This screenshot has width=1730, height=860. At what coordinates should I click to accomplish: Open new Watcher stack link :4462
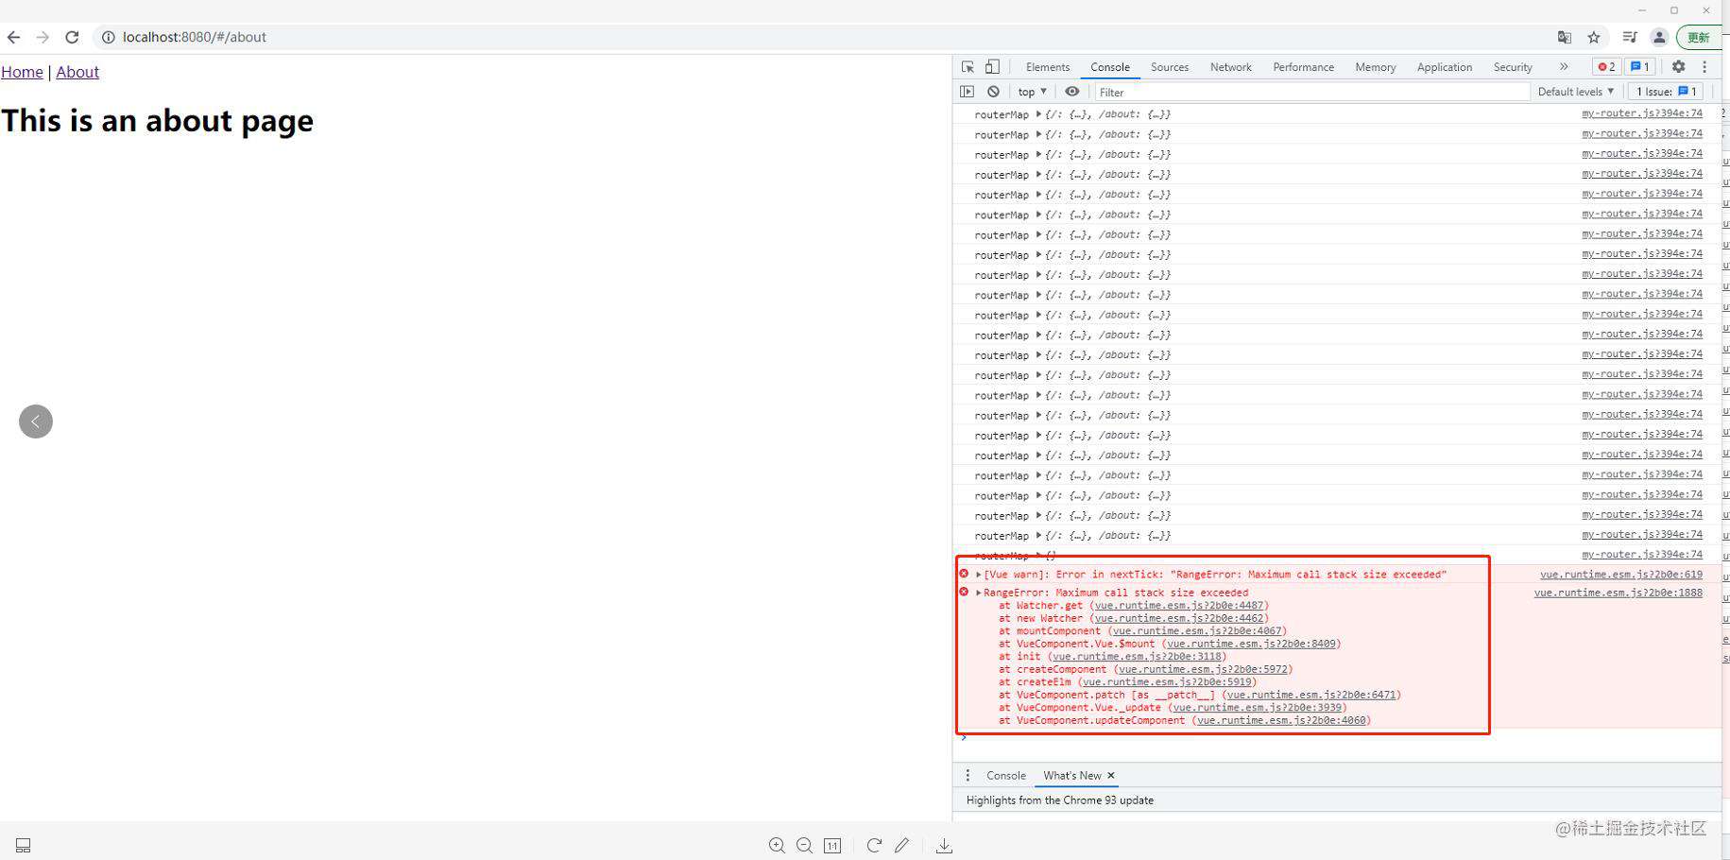(1179, 618)
